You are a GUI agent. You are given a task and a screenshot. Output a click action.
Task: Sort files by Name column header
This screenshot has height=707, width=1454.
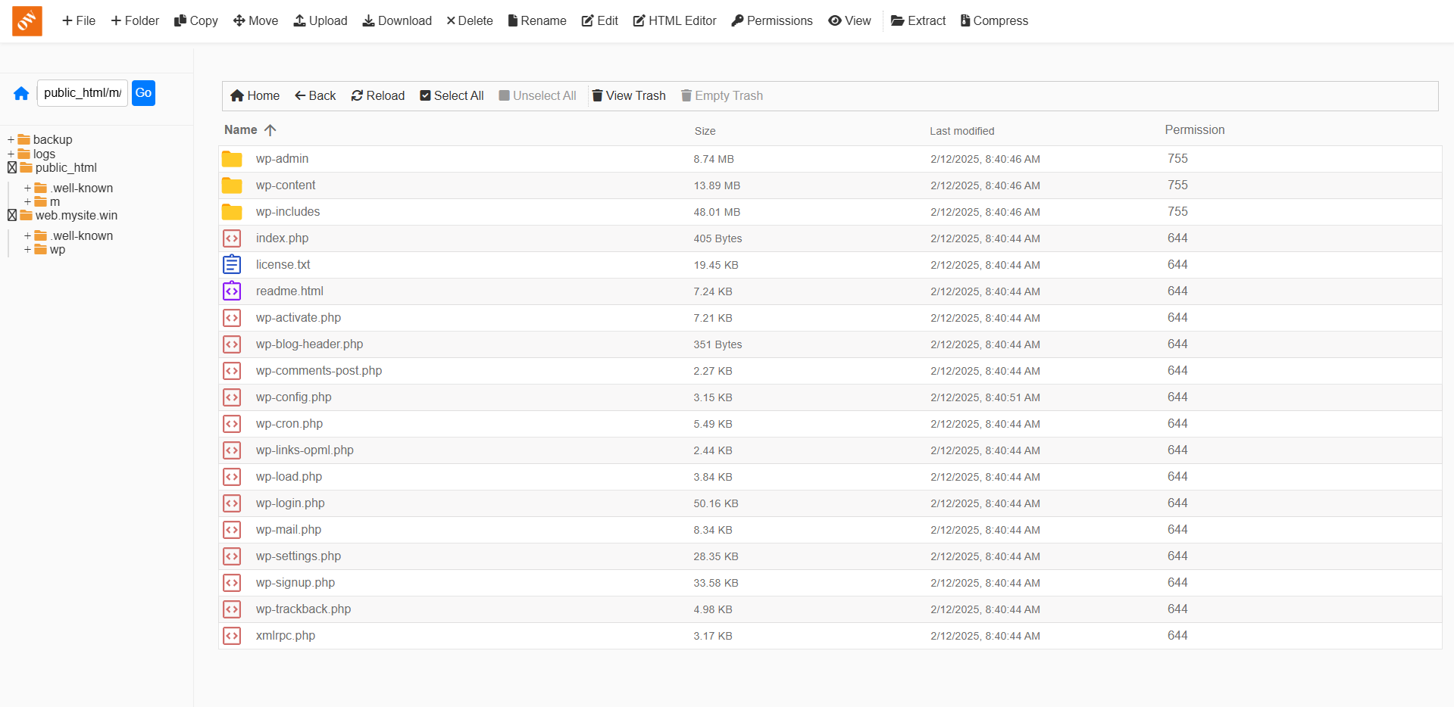(x=241, y=130)
